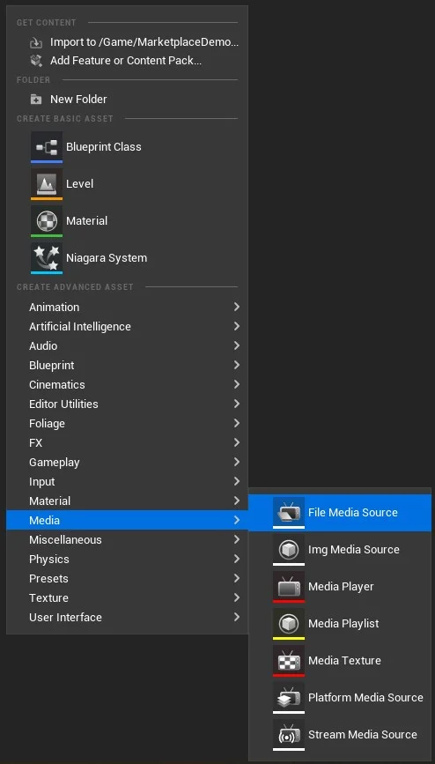Select Media Texture label

[344, 661]
